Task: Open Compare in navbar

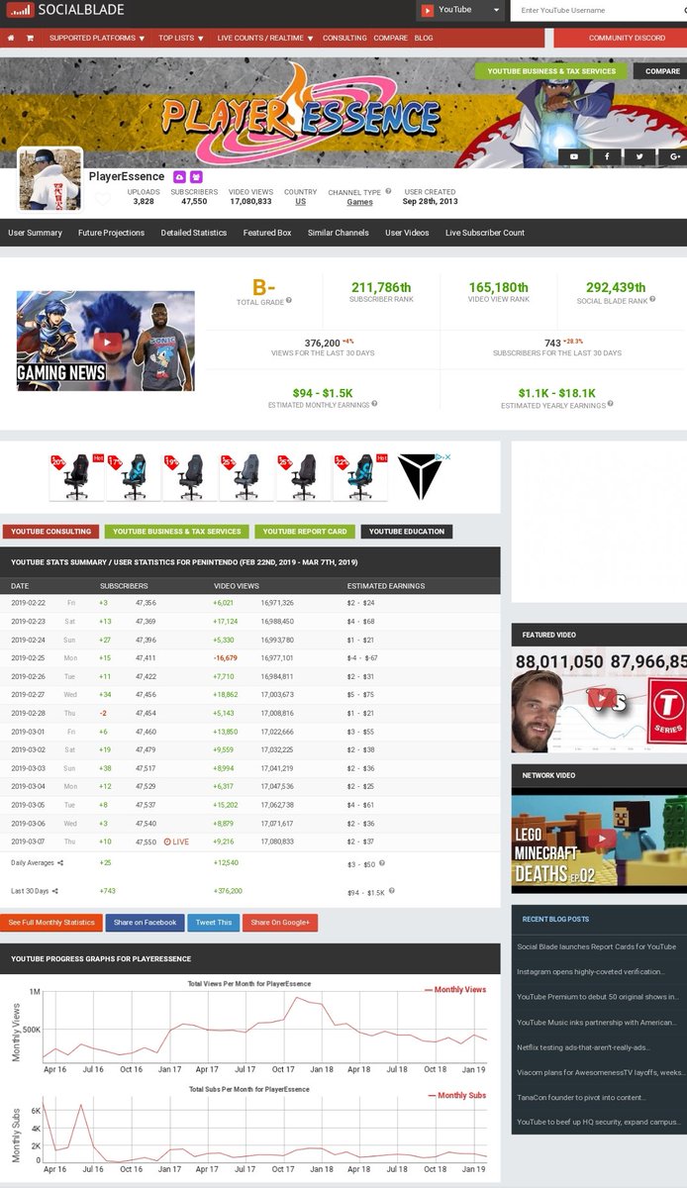Action: click(x=390, y=38)
